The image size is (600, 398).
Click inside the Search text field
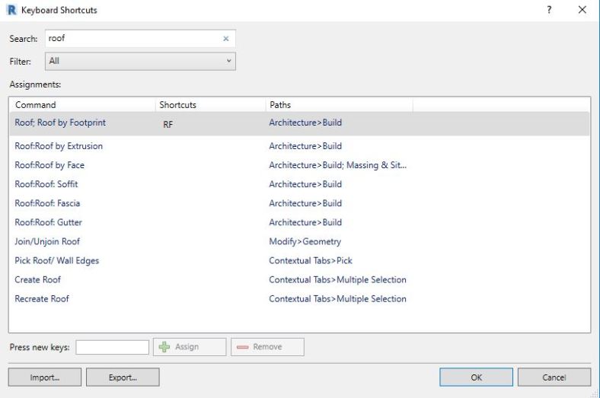(x=133, y=38)
